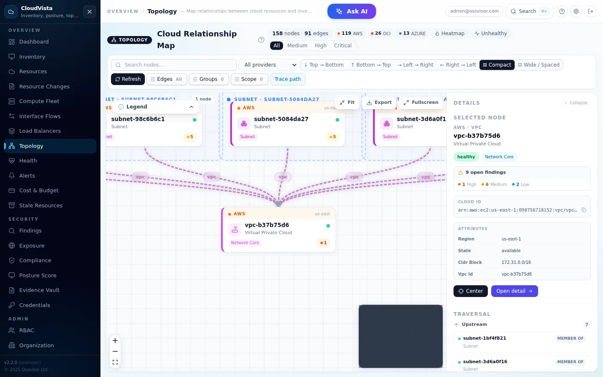The width and height of the screenshot is (603, 377).
Task: Click the CloudVista cloud logo
Action: (x=11, y=12)
